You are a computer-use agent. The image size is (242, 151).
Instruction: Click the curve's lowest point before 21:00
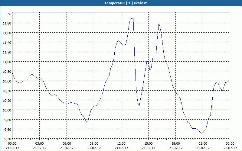(201, 133)
